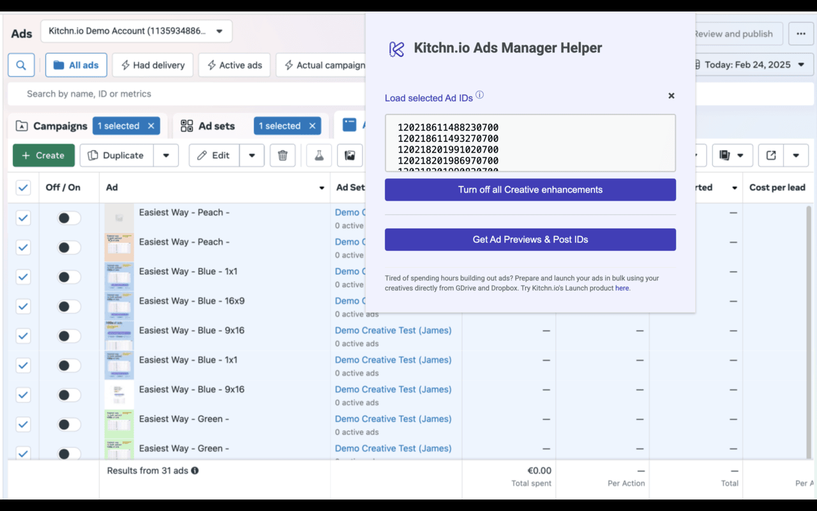
Task: Uncheck the select-all ads checkbox
Action: coord(23,187)
